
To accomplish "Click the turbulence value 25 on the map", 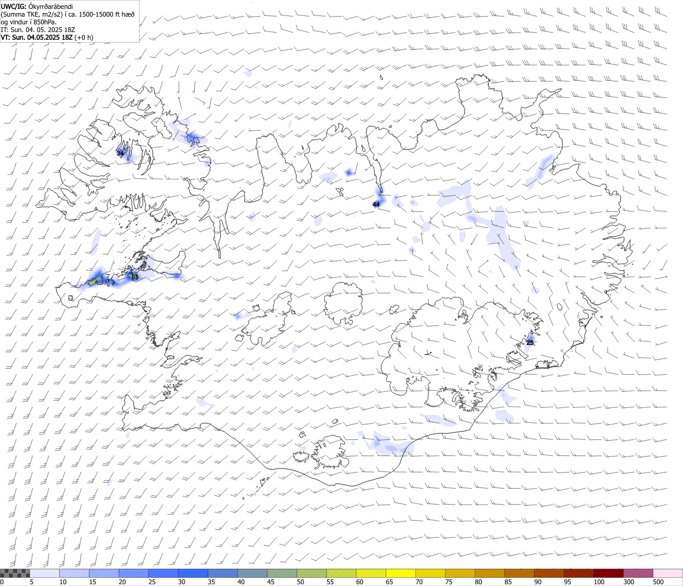I will click(x=530, y=343).
